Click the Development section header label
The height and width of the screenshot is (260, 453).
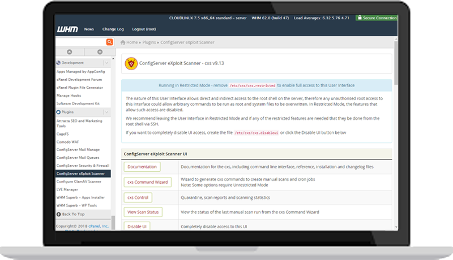(72, 63)
